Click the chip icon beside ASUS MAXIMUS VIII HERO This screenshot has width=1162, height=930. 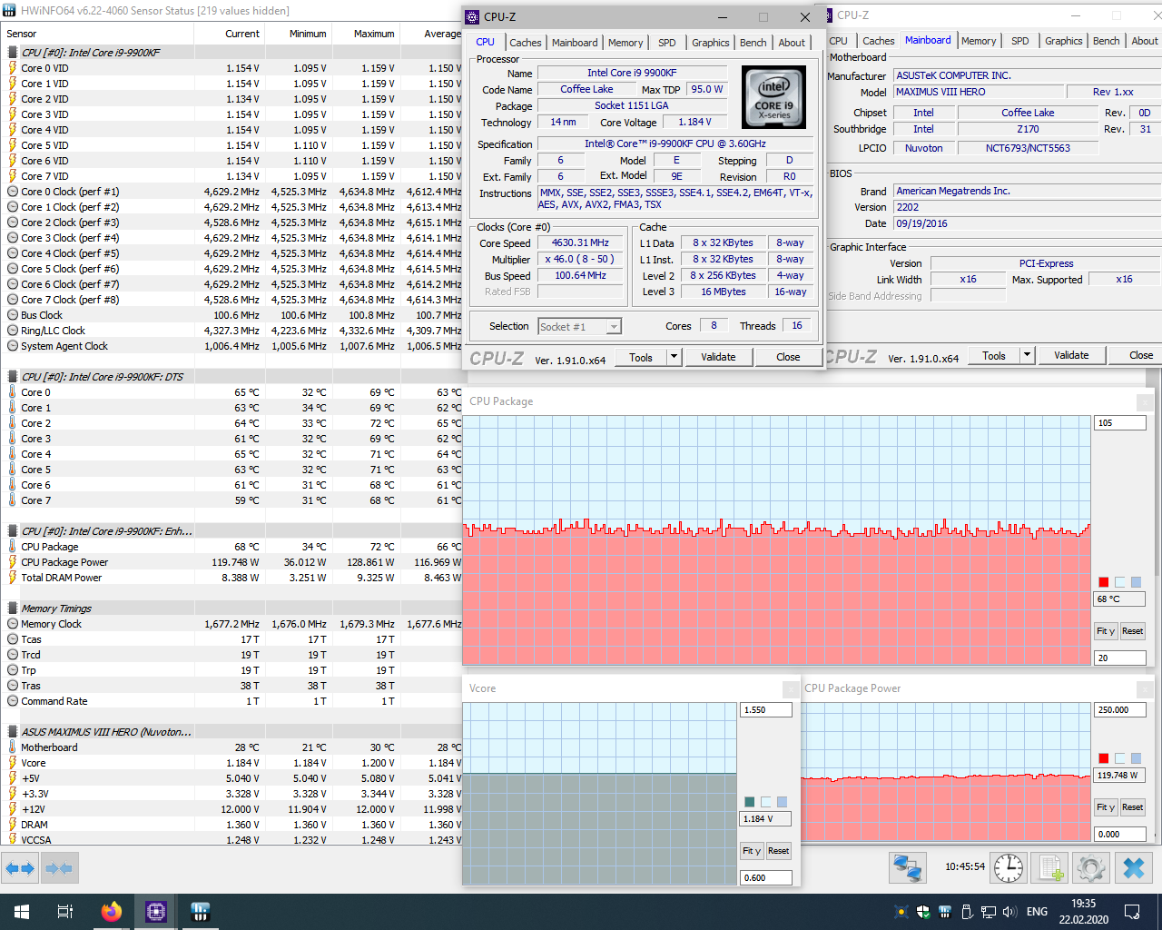click(x=12, y=732)
